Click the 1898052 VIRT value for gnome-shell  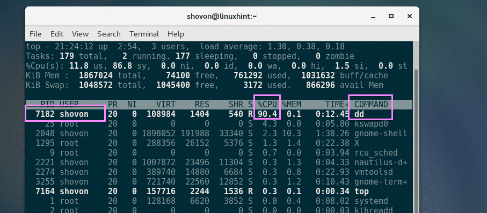(x=159, y=134)
